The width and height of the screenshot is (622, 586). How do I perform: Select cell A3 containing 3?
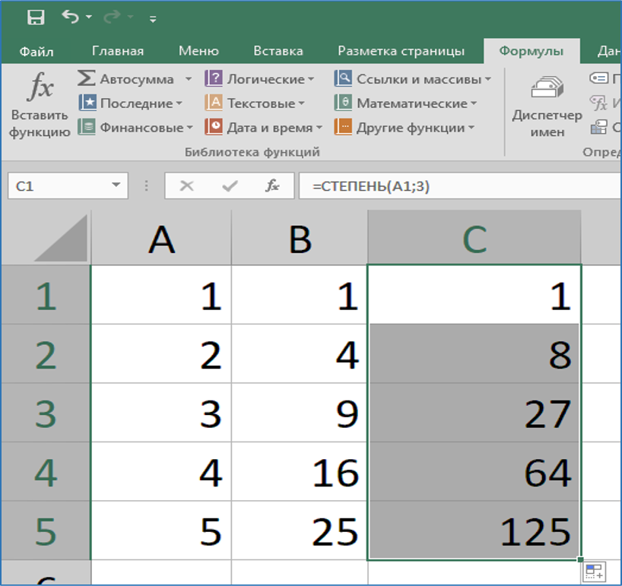[x=161, y=413]
